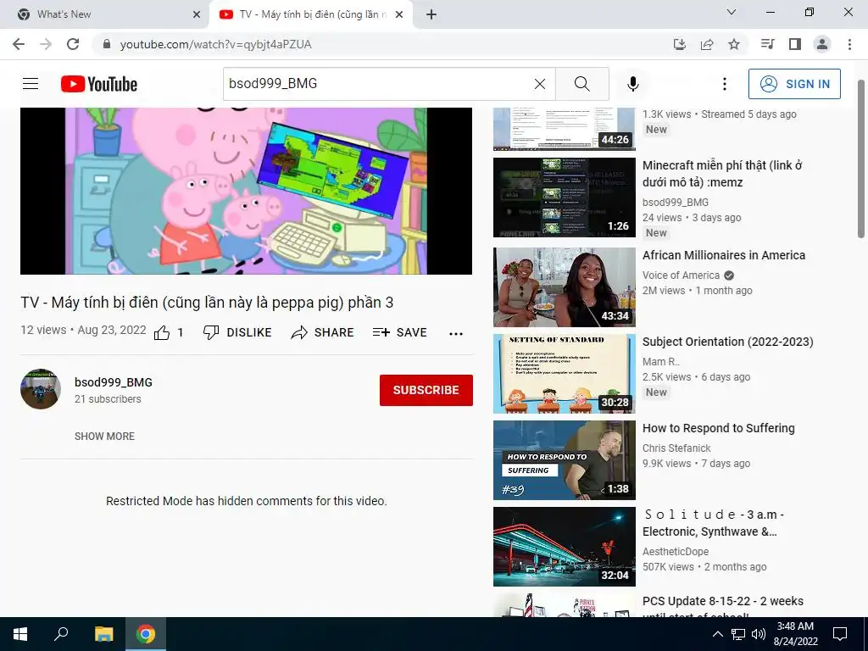Viewport: 868px width, 651px height.
Task: Go to YouTube home via logo
Action: [99, 84]
